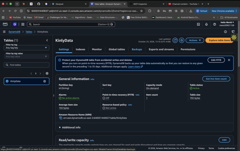Follow the Learn more link
The width and height of the screenshot is (240, 151).
tap(135, 67)
